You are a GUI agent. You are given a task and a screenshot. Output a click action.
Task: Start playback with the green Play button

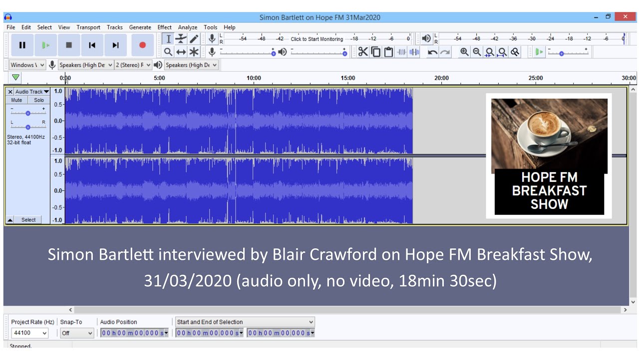tap(45, 45)
